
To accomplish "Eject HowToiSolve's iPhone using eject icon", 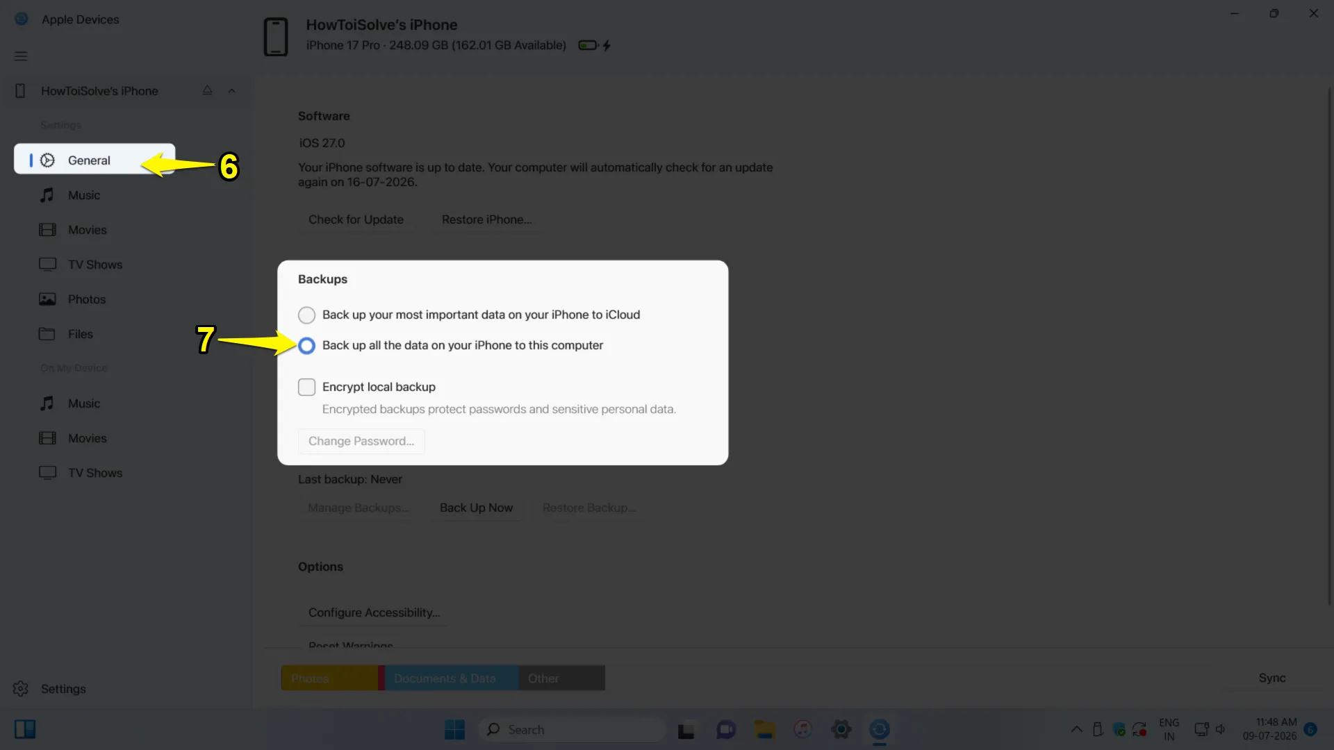I will (x=207, y=90).
